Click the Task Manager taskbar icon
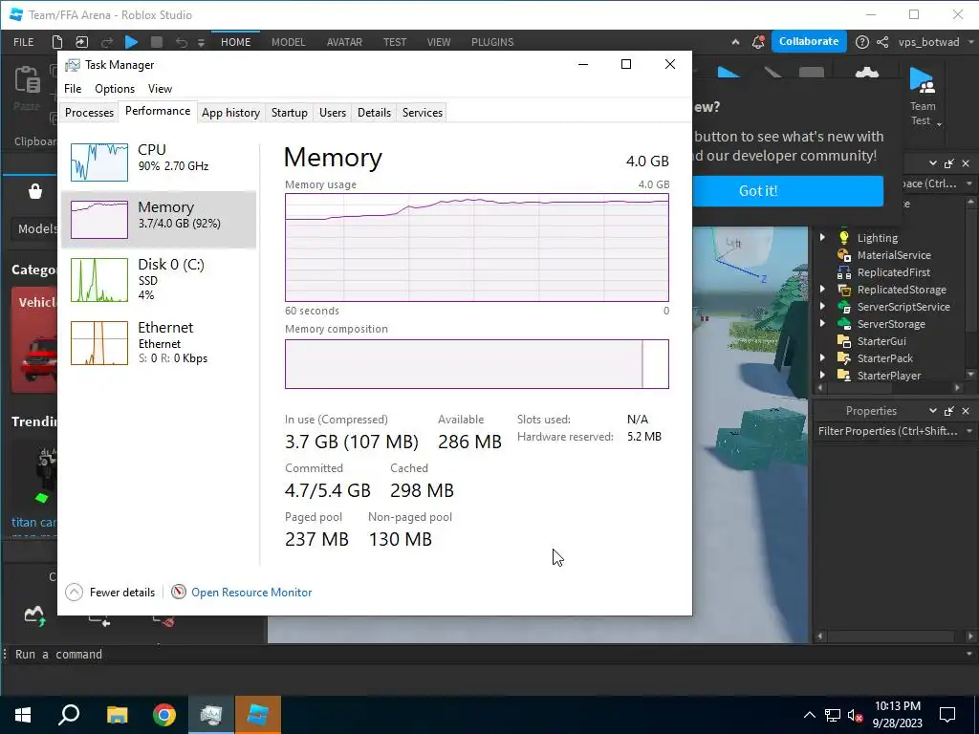This screenshot has height=734, width=979. pos(211,715)
